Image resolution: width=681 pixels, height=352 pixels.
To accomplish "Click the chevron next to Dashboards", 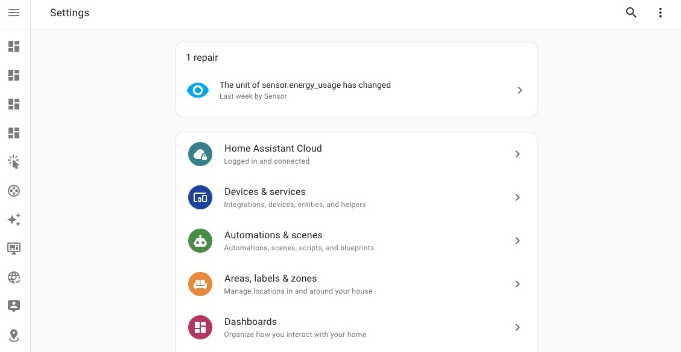I will pyautogui.click(x=518, y=327).
